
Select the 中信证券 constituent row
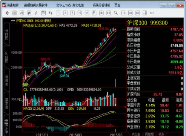[155, 116]
